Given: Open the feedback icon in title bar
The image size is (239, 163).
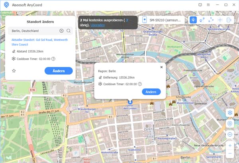Looking at the screenshot, I should pyautogui.click(x=200, y=4).
